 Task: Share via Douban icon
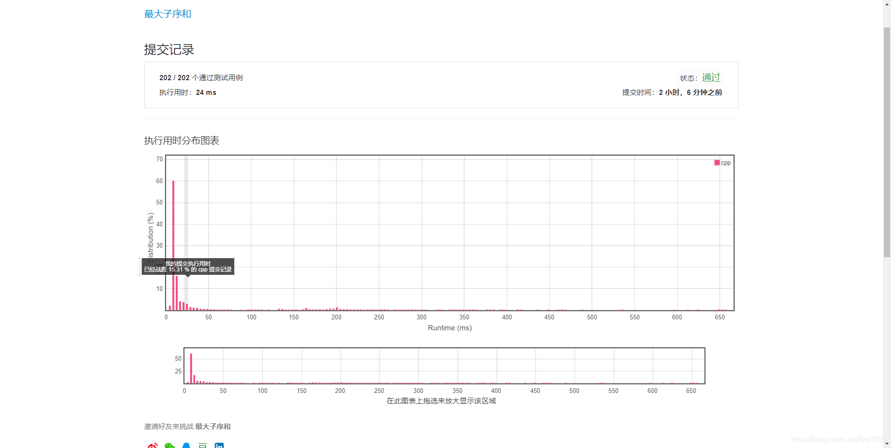pyautogui.click(x=202, y=446)
